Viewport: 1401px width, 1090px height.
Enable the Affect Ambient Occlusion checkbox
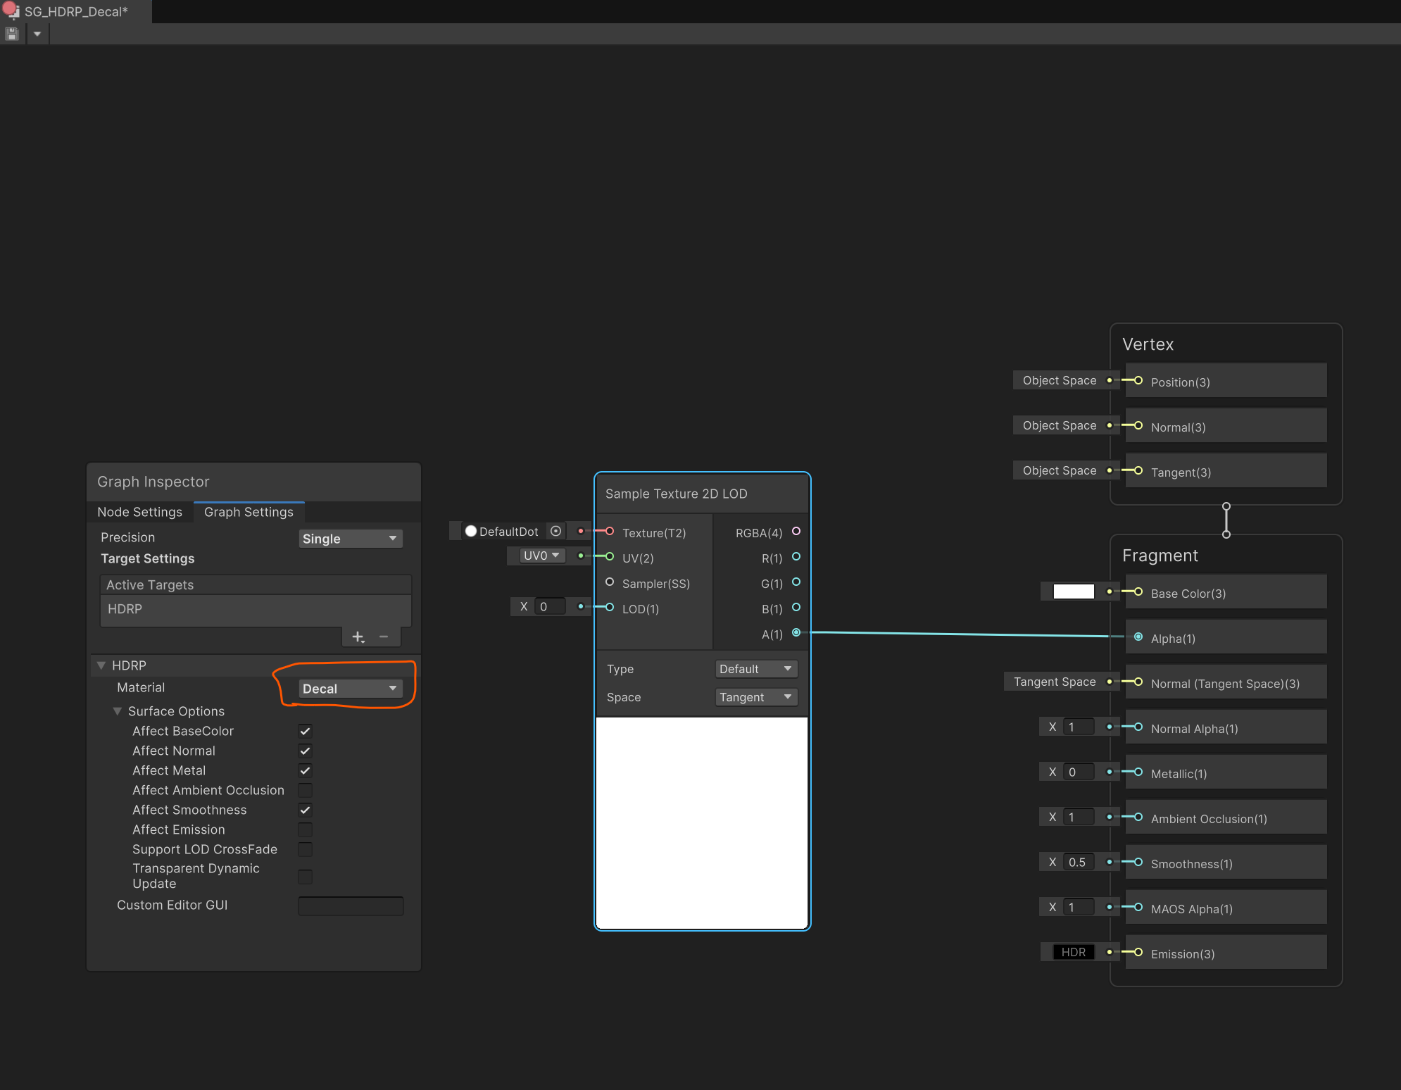coord(305,790)
